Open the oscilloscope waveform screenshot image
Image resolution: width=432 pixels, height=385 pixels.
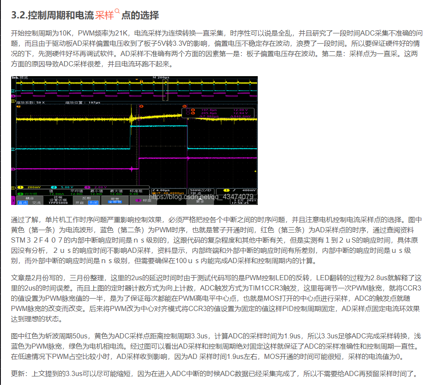coord(134,140)
